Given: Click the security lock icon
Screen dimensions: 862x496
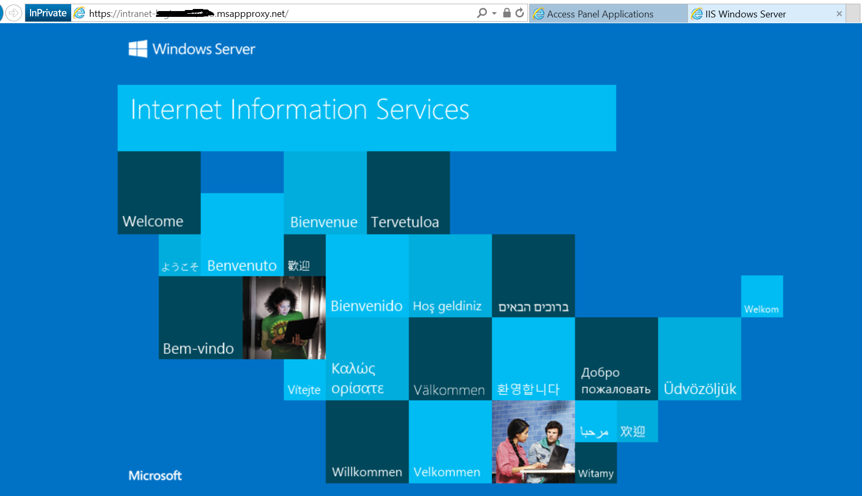Looking at the screenshot, I should pyautogui.click(x=506, y=13).
